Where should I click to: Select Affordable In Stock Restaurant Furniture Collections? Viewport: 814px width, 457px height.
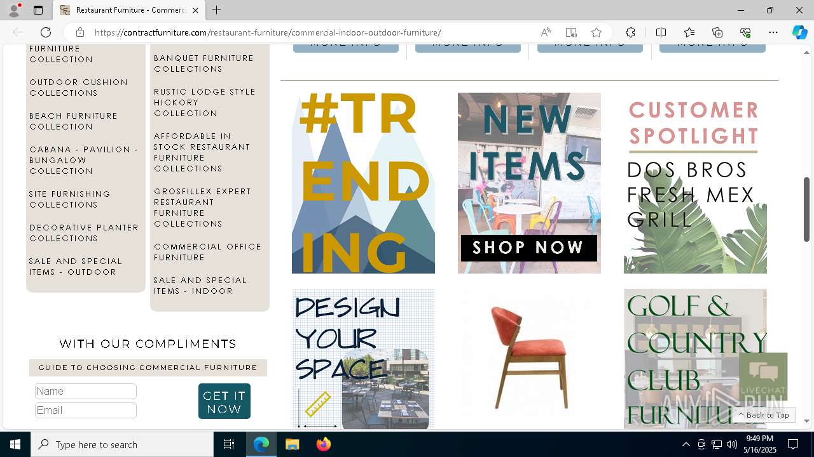pos(202,152)
